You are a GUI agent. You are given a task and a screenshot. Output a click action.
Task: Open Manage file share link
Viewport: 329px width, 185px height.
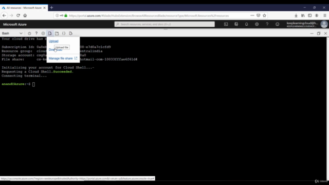click(63, 58)
